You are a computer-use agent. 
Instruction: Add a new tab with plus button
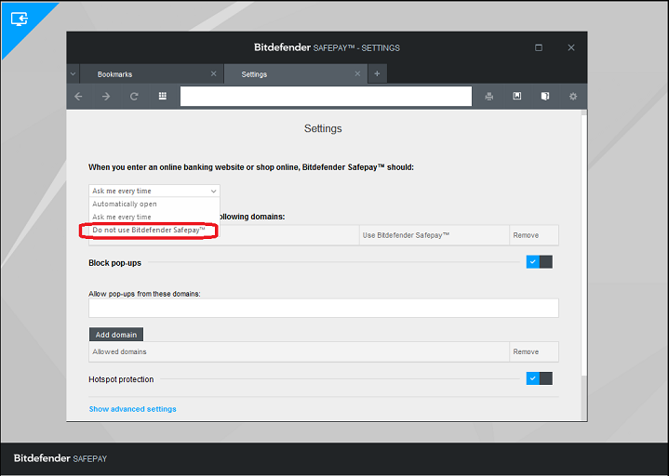click(x=377, y=73)
